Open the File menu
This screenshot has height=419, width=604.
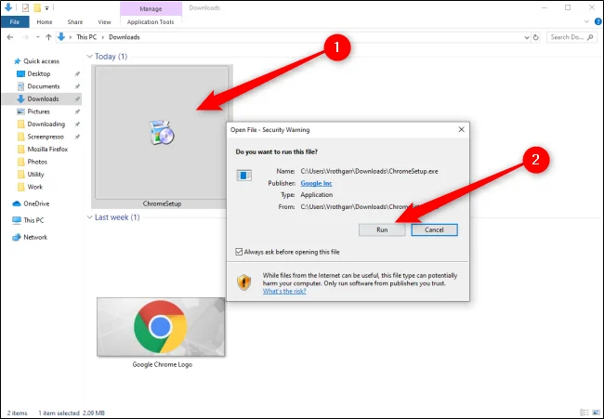tap(13, 20)
